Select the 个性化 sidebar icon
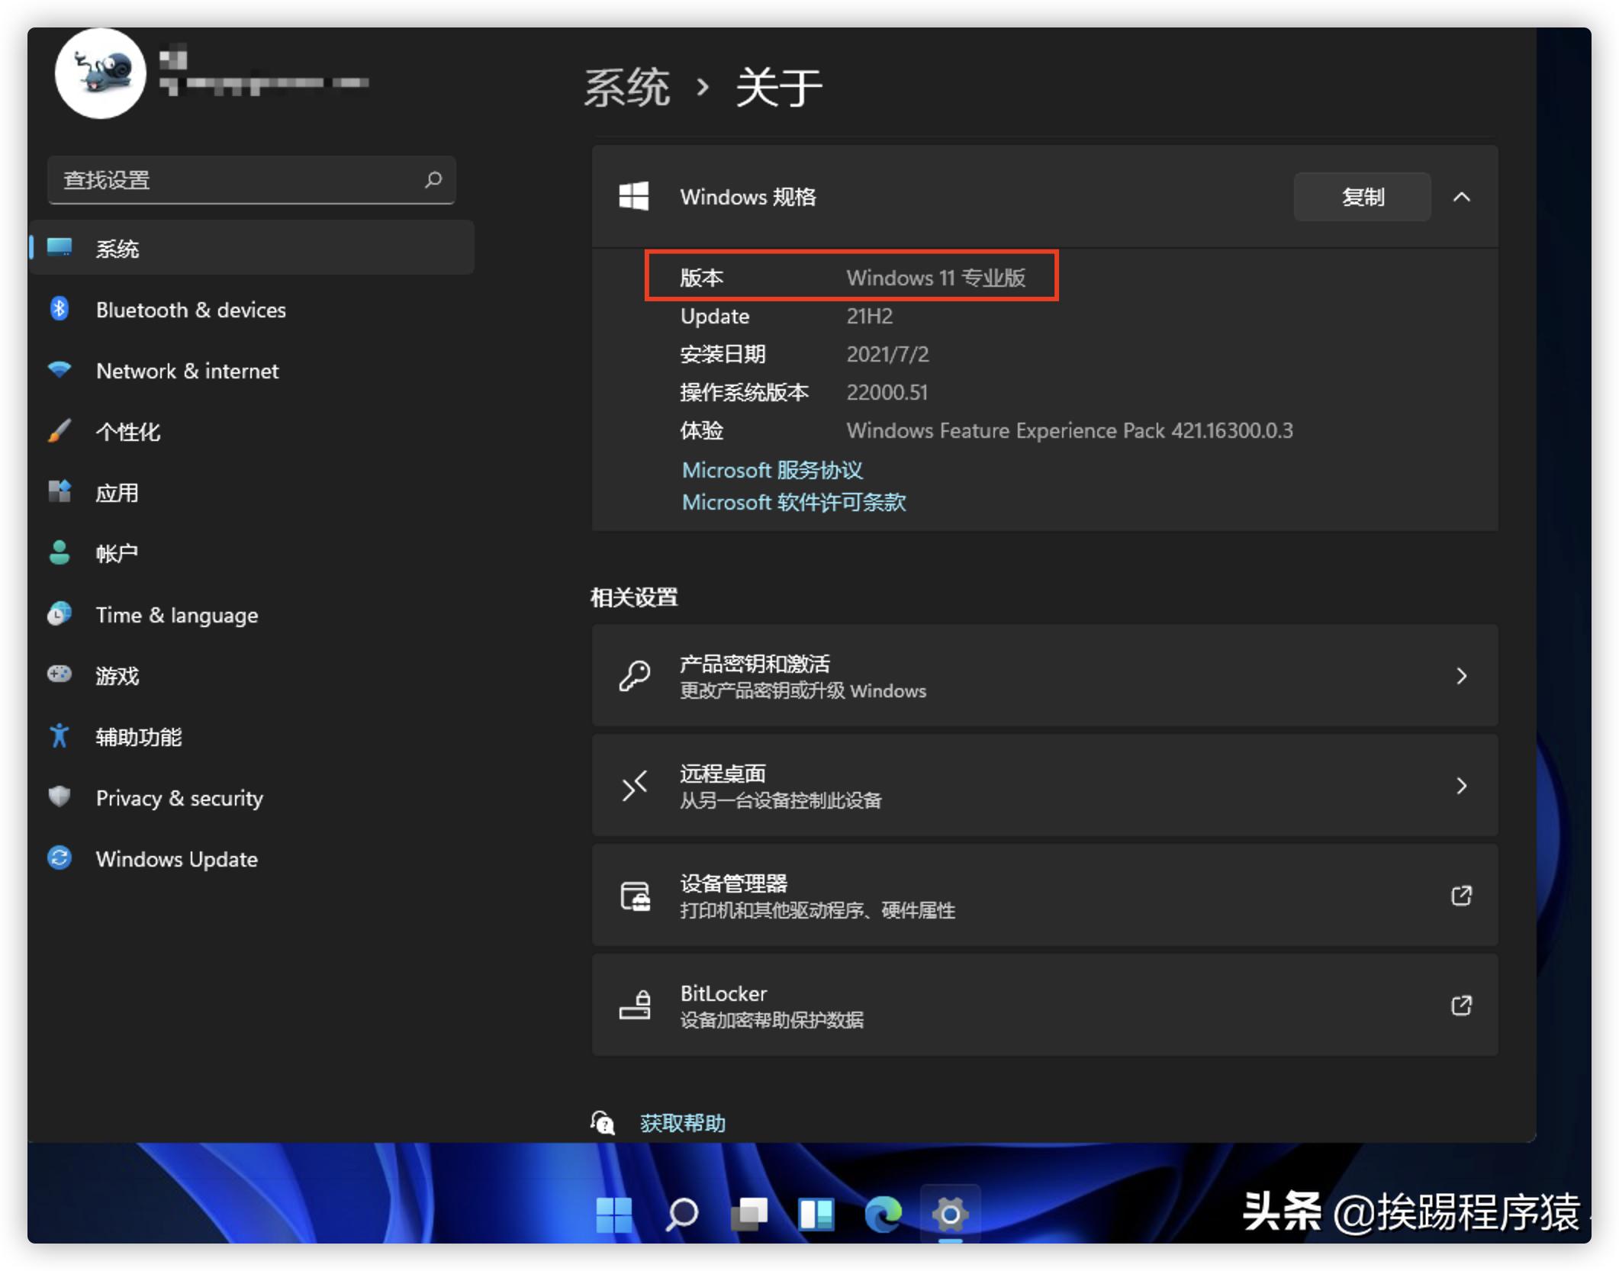1619x1271 pixels. tap(59, 432)
